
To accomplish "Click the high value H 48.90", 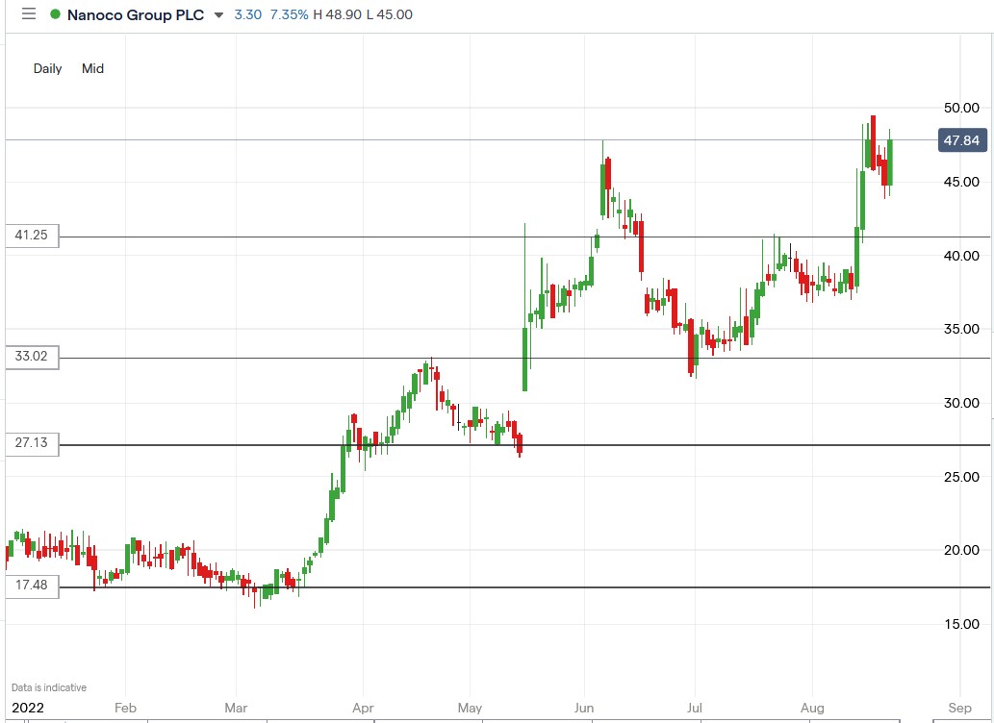I will tap(336, 14).
